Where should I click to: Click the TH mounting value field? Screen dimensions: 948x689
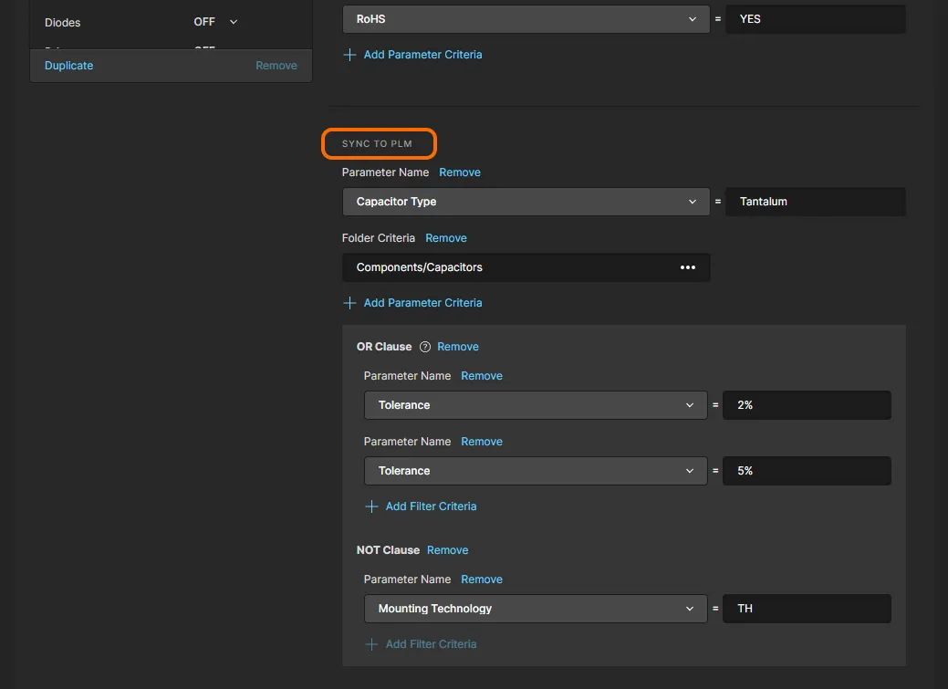pos(807,609)
